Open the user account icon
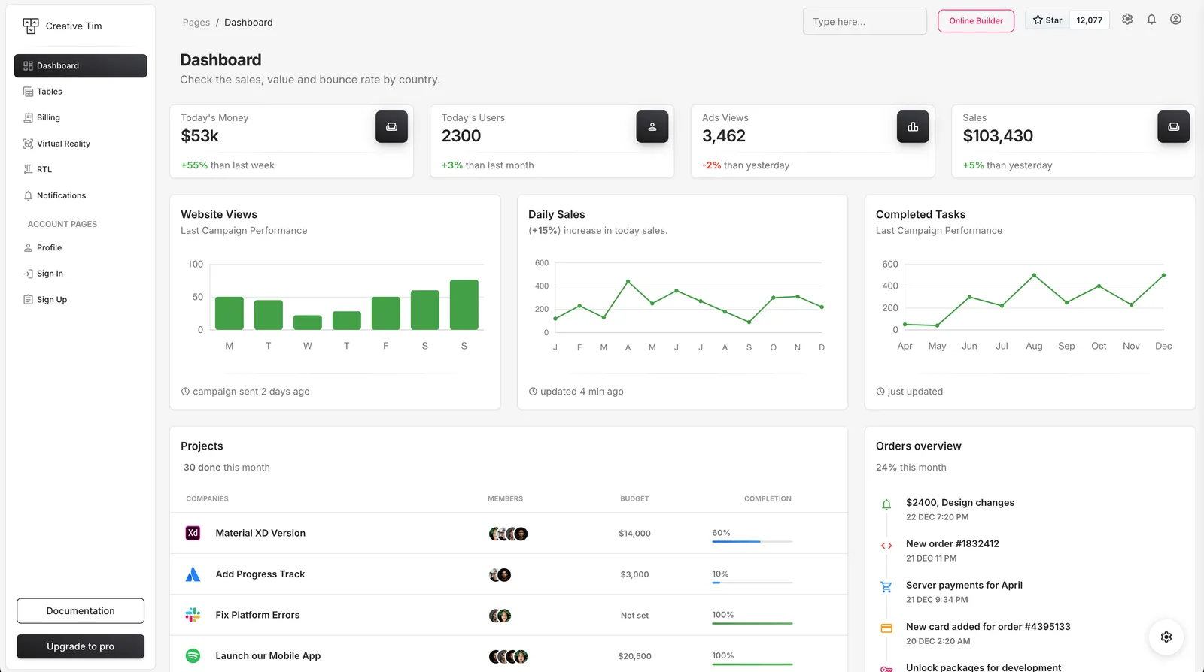 [x=1175, y=20]
